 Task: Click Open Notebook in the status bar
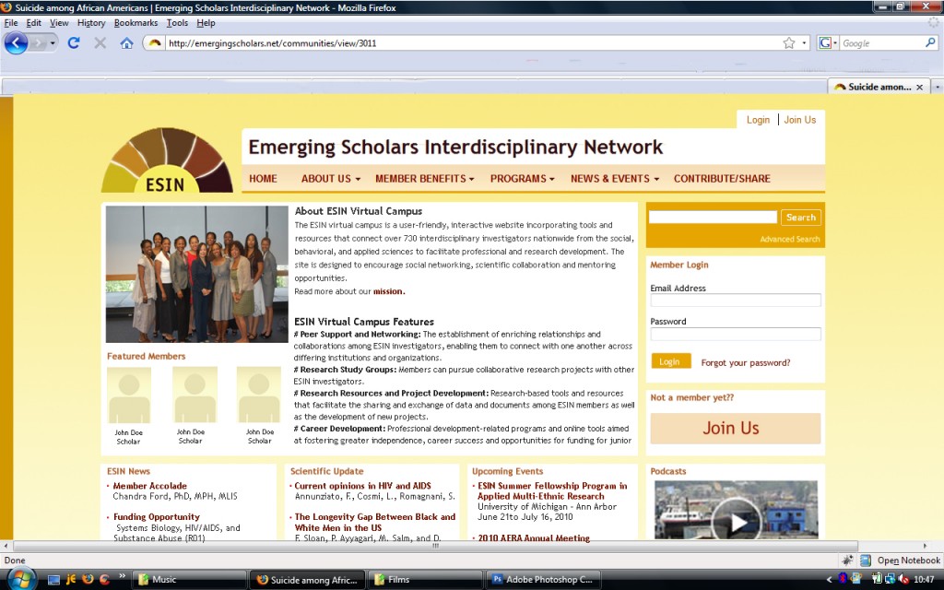[x=908, y=560]
